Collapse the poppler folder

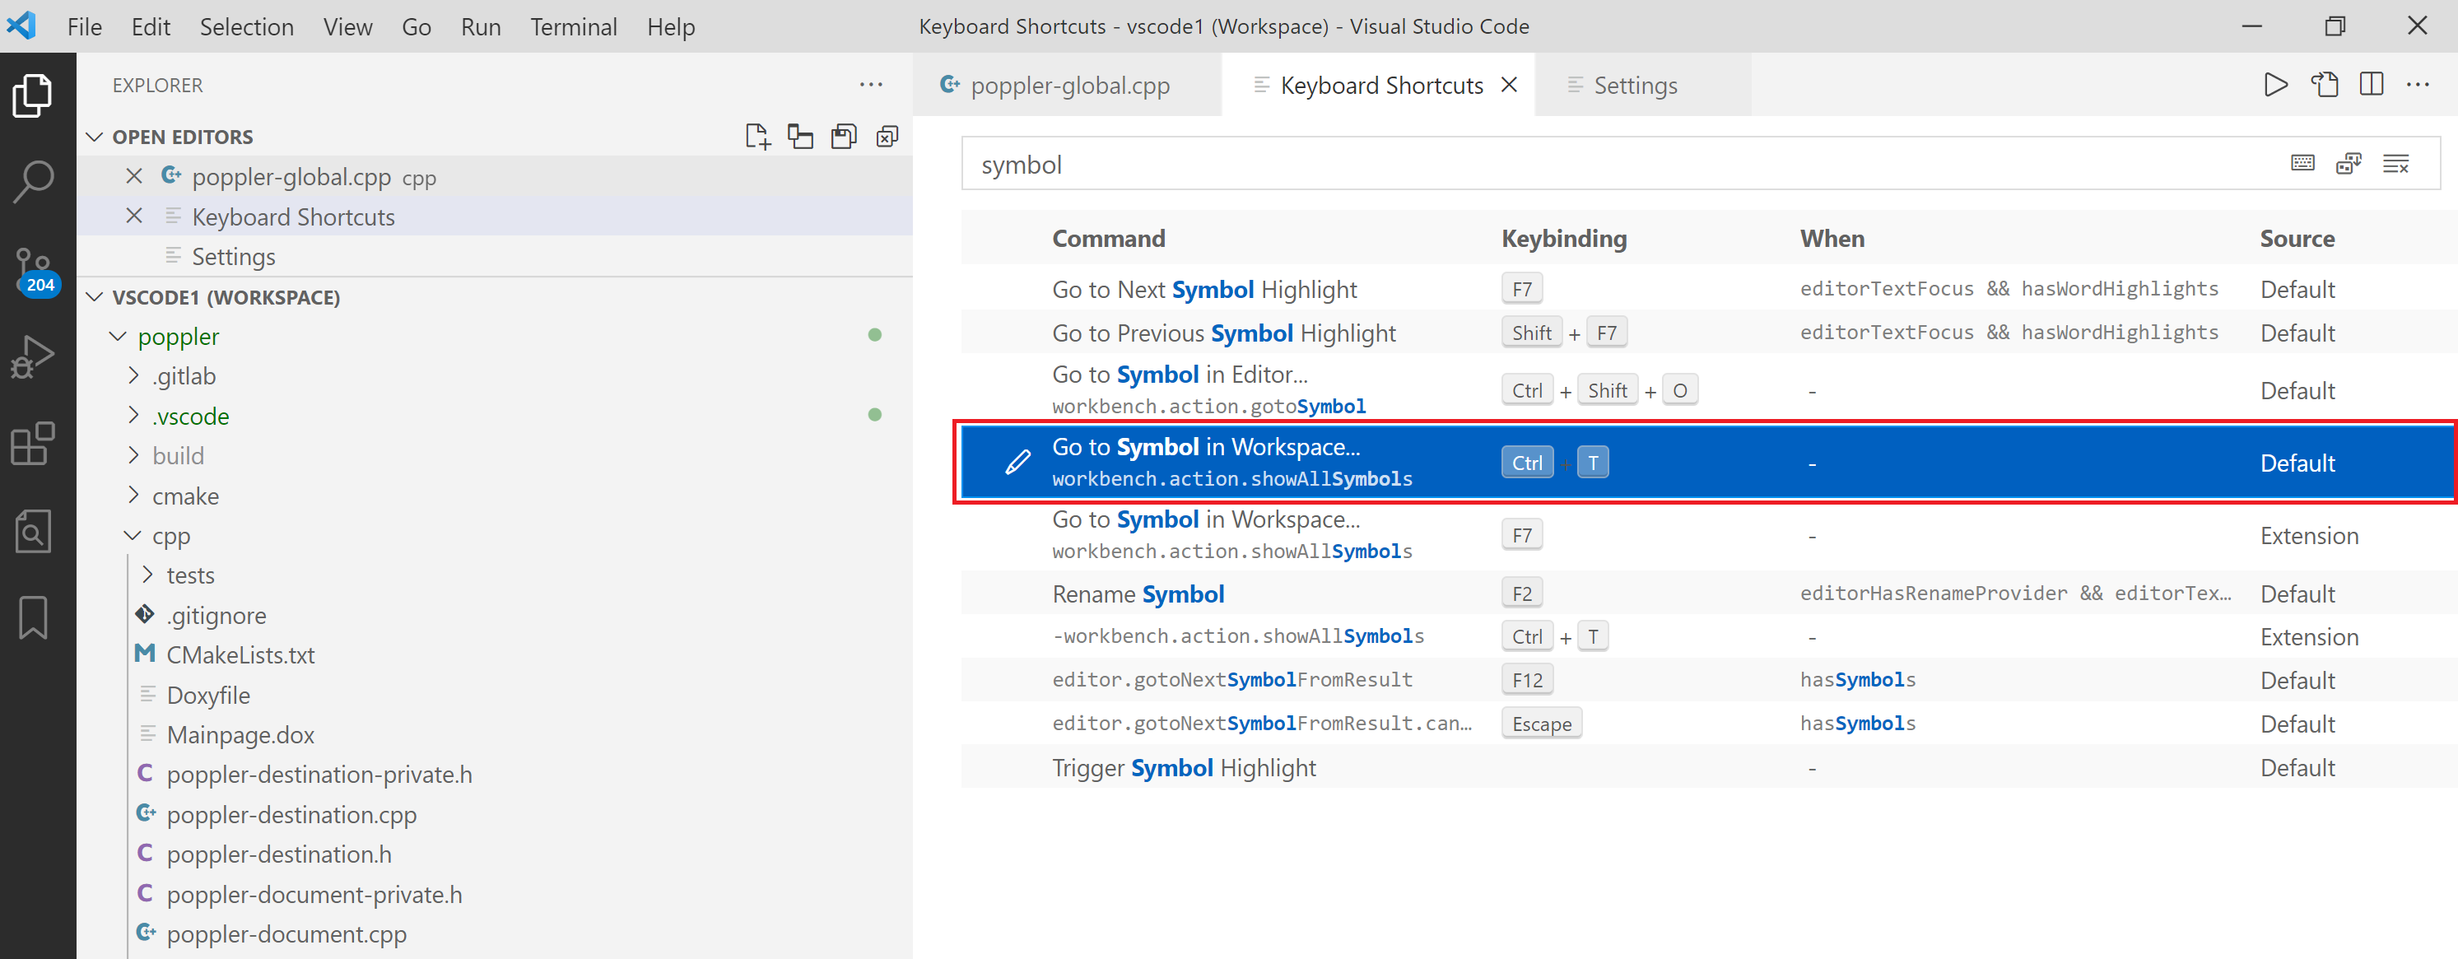(116, 336)
